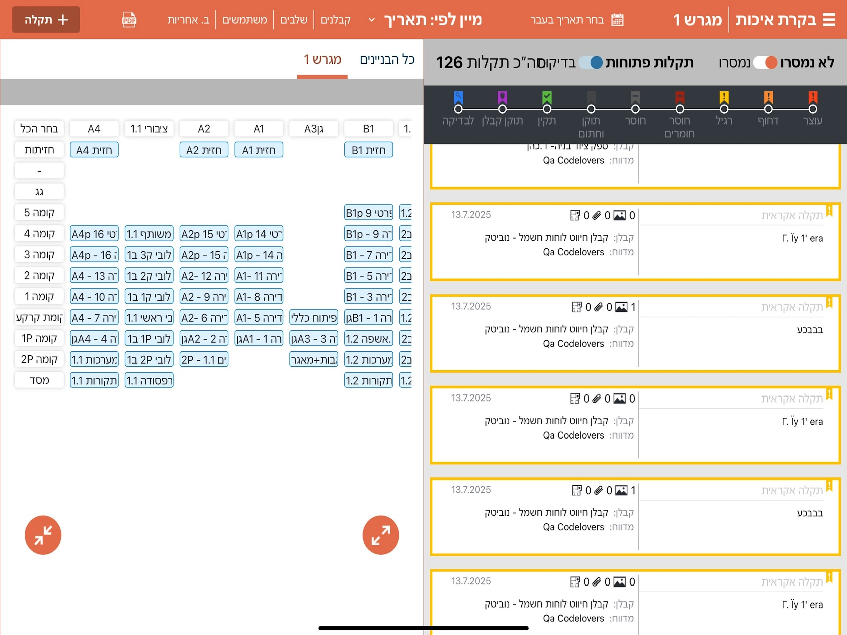Viewport: 847px width, 635px height.
Task: Click the בחר הכל button
Action: [x=39, y=129]
